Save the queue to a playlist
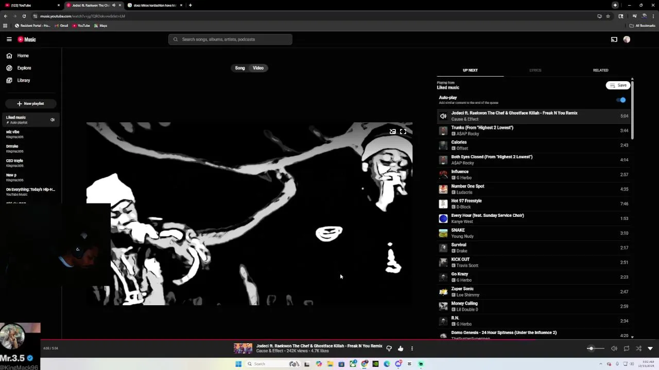Image resolution: width=659 pixels, height=370 pixels. 618,85
